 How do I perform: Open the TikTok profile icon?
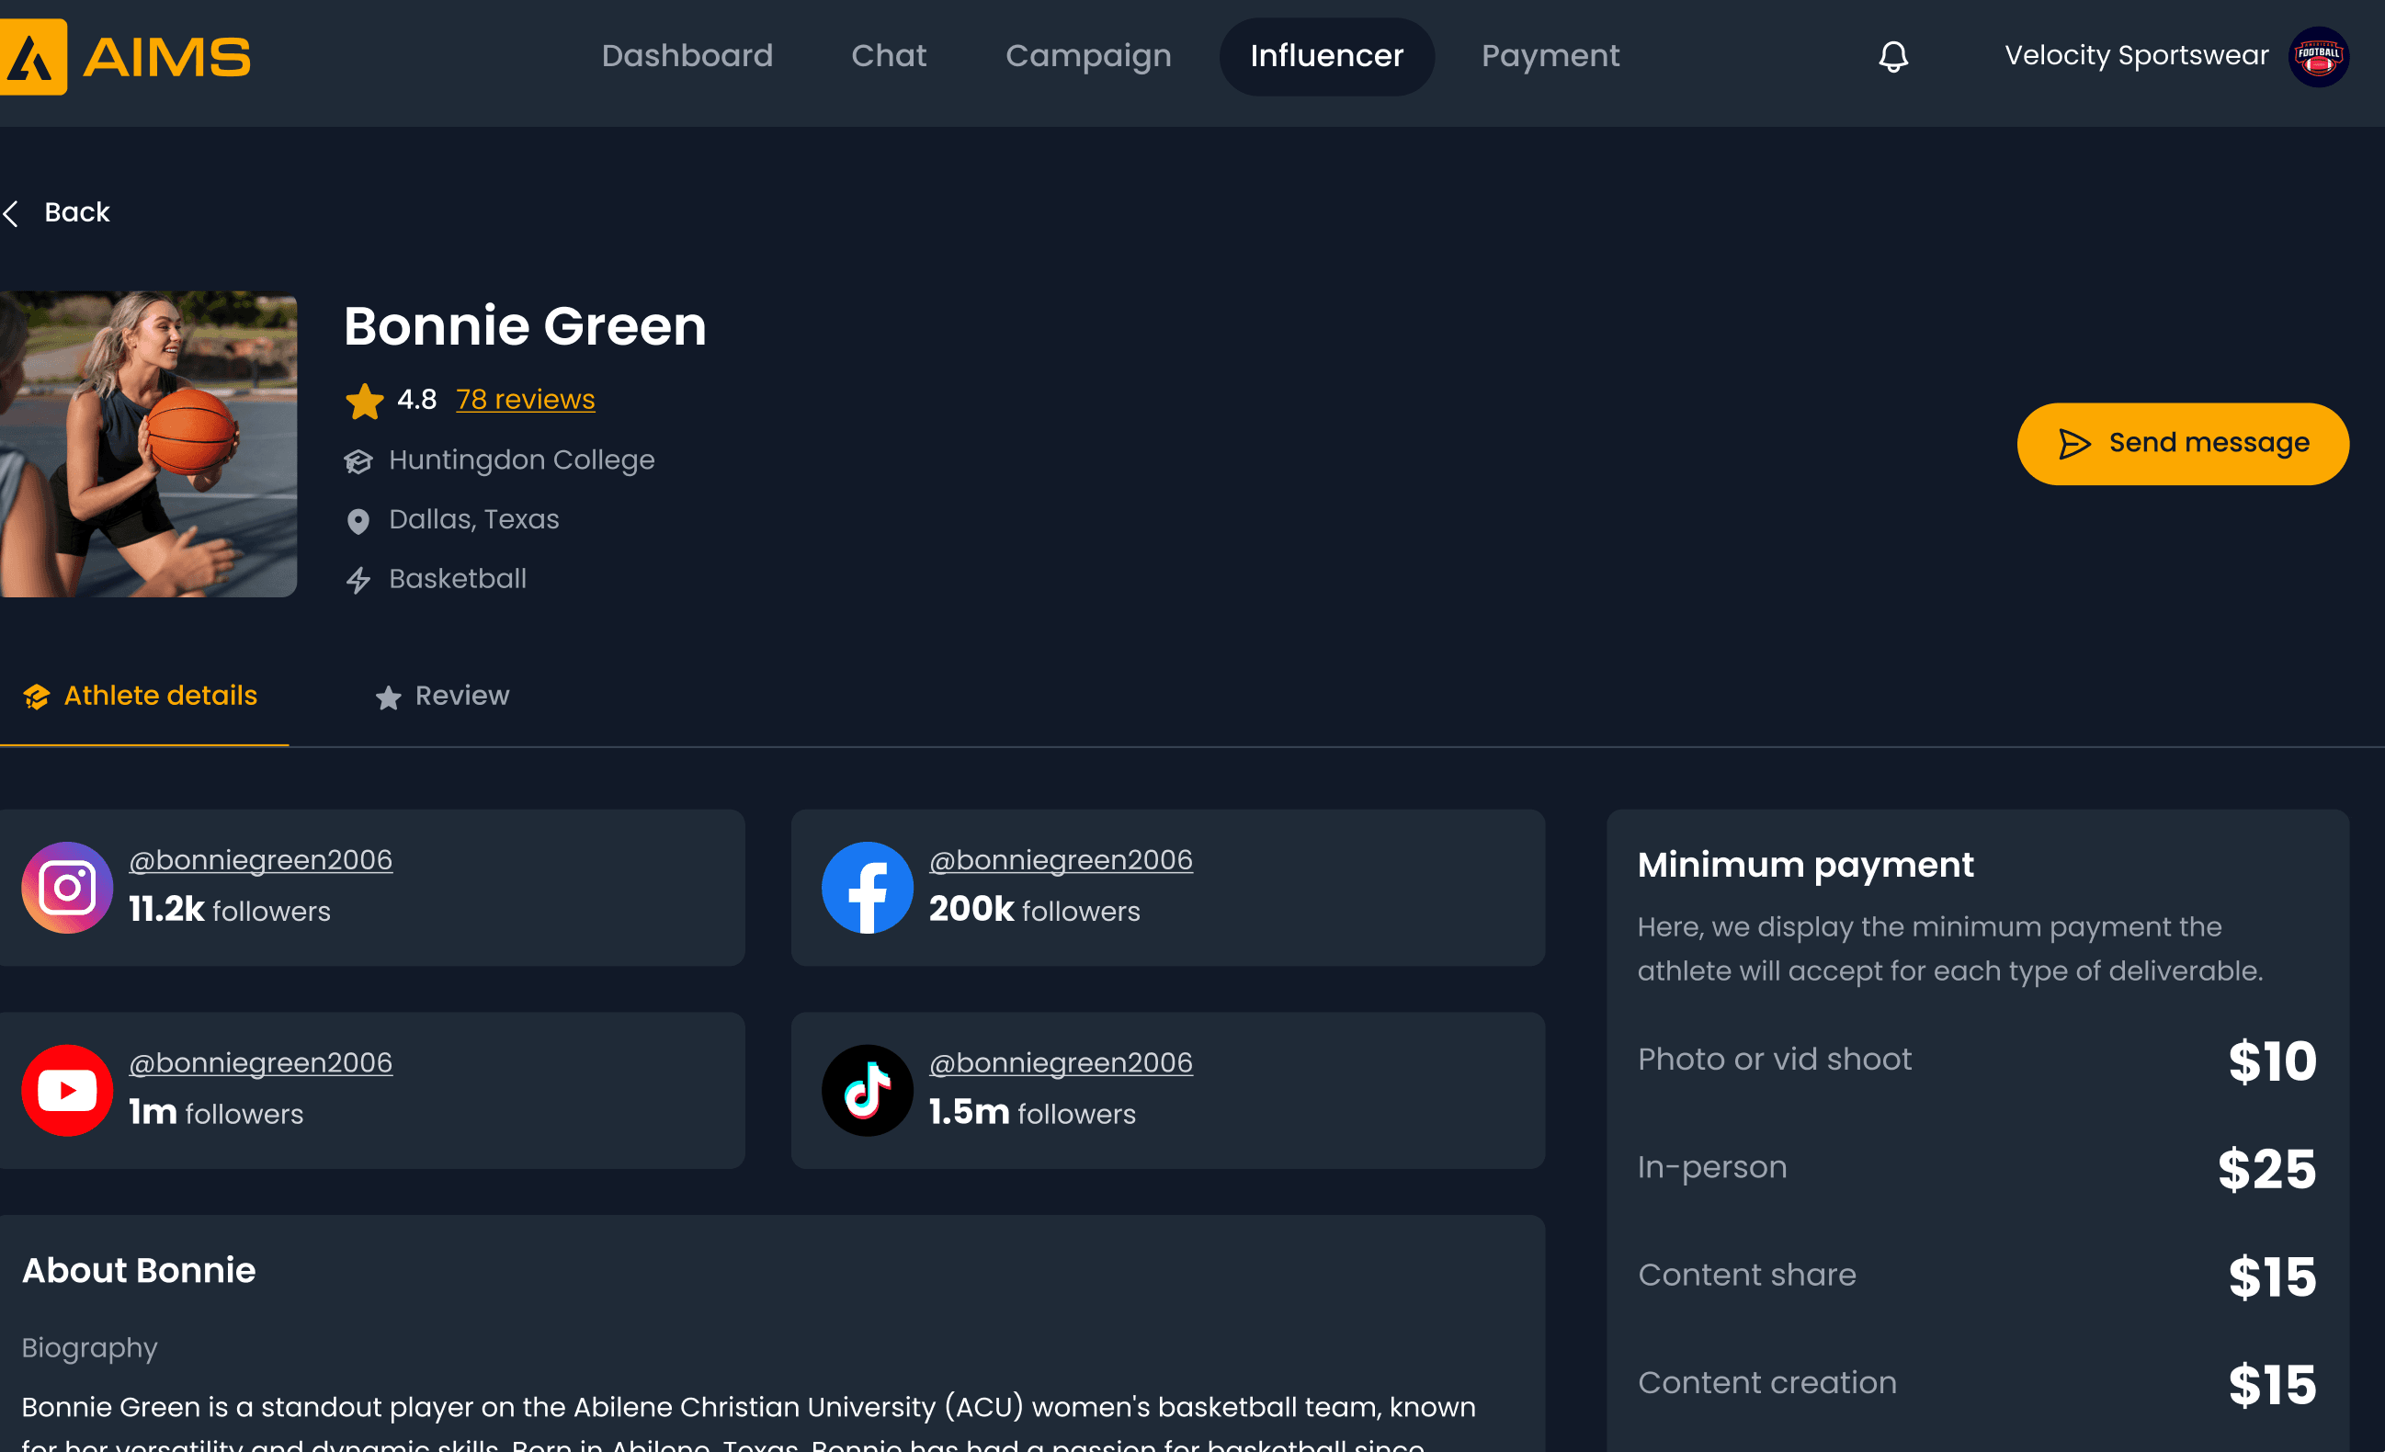click(x=867, y=1090)
